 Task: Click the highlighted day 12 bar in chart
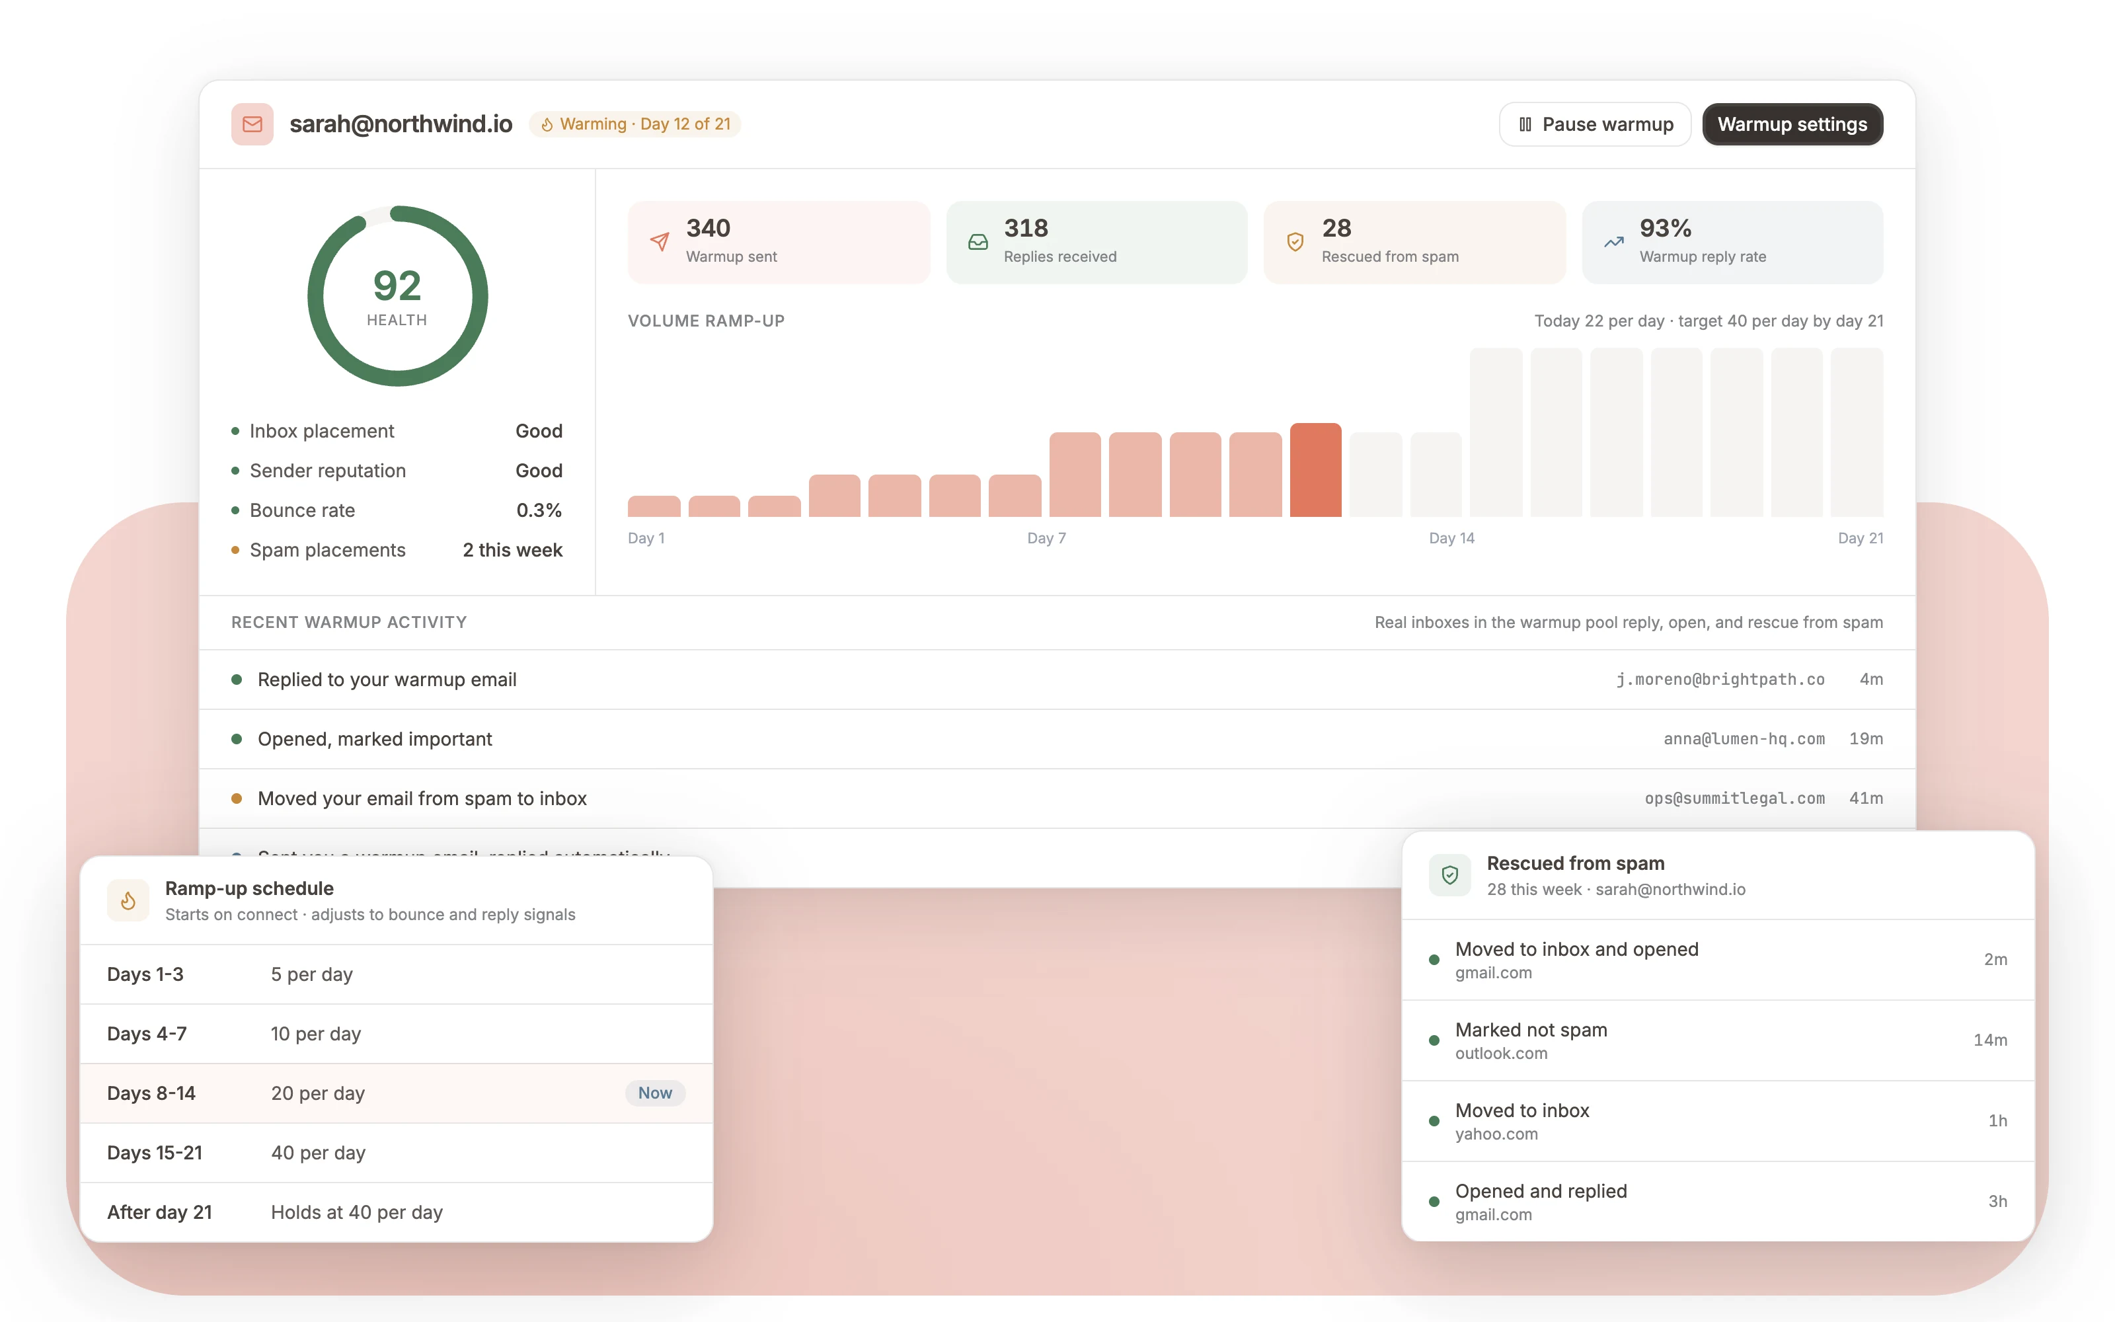pos(1315,469)
